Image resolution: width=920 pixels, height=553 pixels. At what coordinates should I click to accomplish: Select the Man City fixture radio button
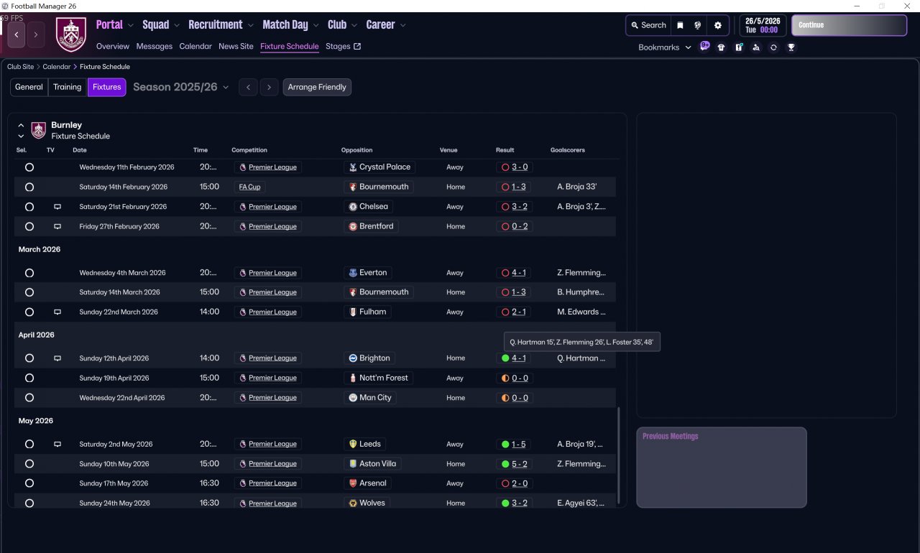pos(29,398)
